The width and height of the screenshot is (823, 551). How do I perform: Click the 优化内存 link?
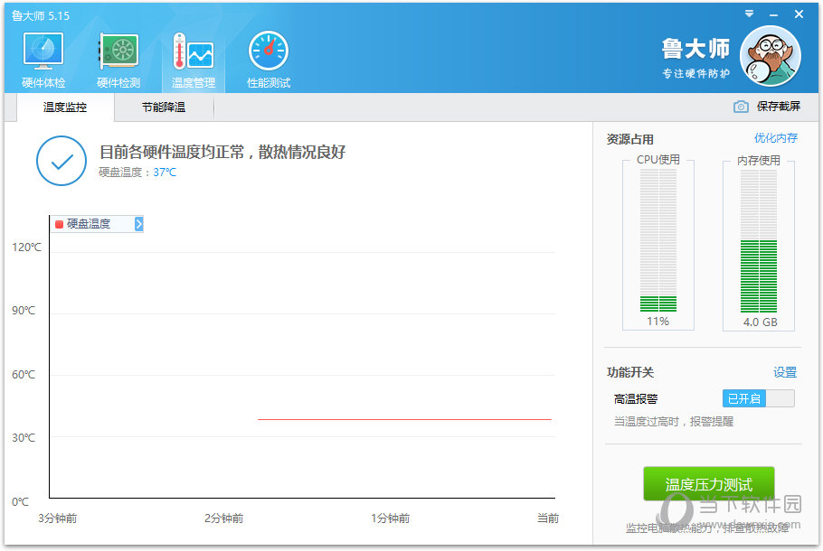(x=776, y=138)
